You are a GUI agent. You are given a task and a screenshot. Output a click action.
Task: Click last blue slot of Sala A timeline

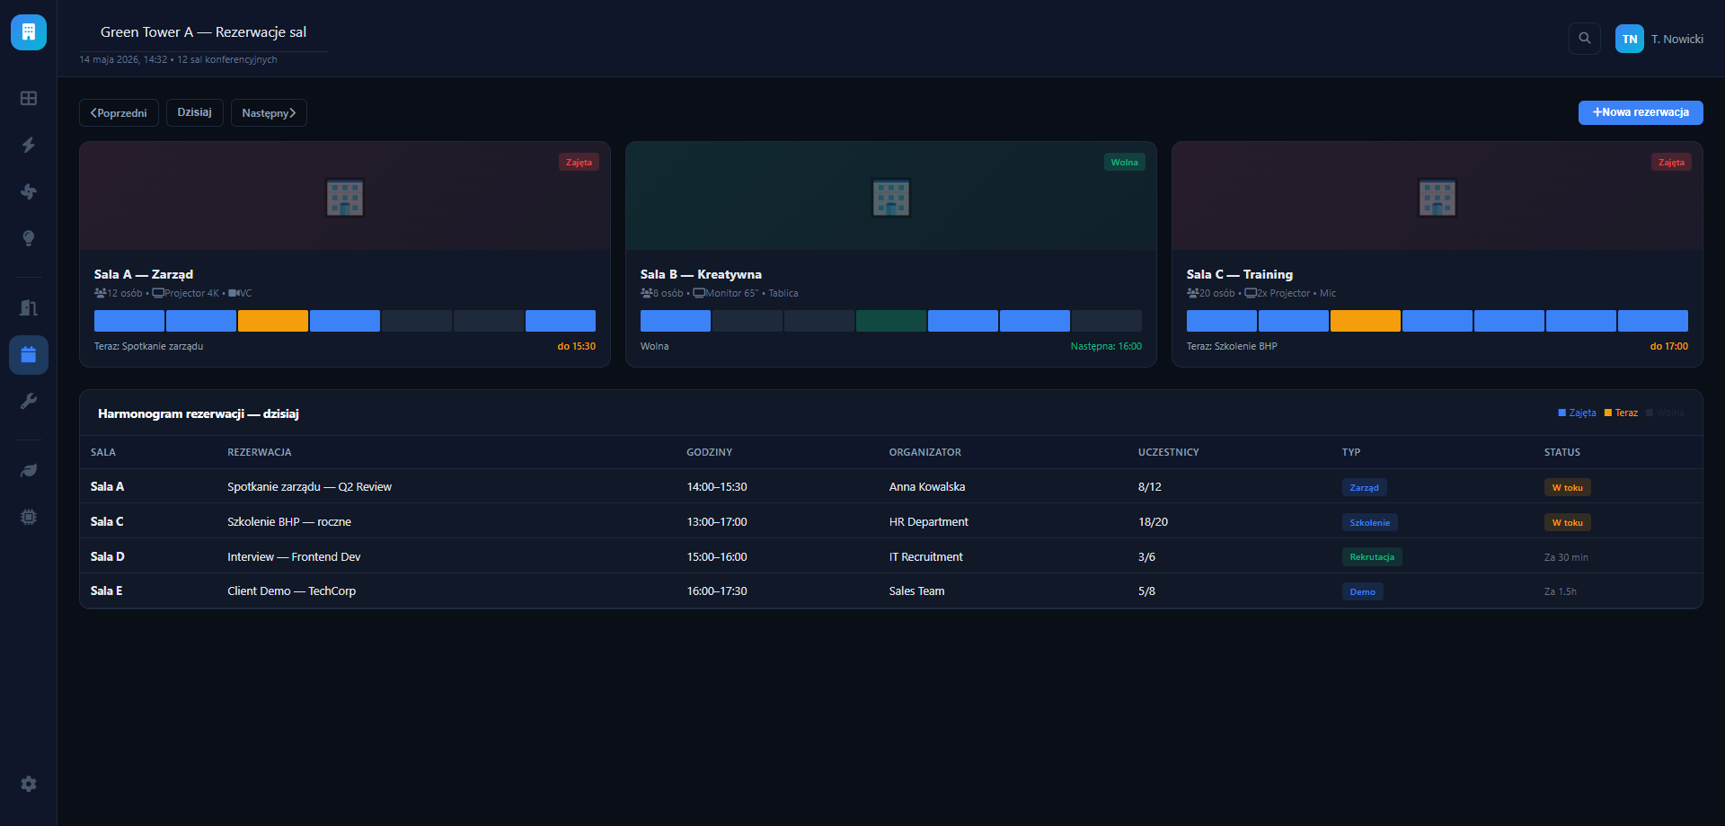[x=561, y=321]
